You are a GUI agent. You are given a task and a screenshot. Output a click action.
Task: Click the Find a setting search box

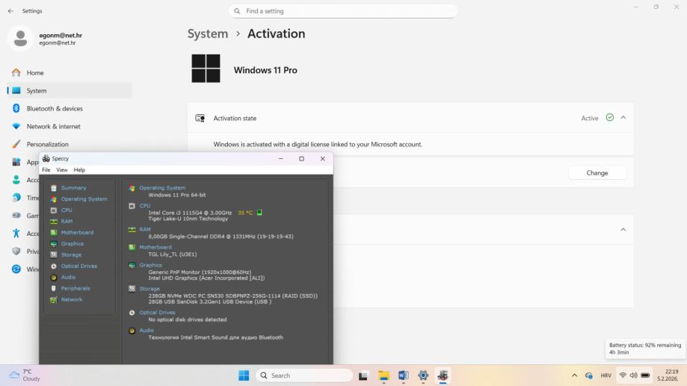tap(343, 11)
